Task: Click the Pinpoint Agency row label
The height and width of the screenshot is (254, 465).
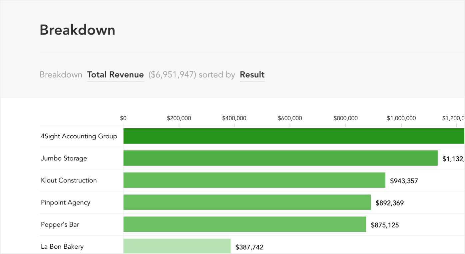Action: [x=66, y=202]
